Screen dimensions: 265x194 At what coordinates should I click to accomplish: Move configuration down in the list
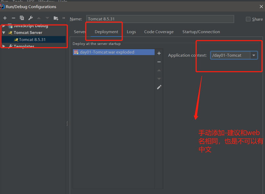tap(47, 18)
